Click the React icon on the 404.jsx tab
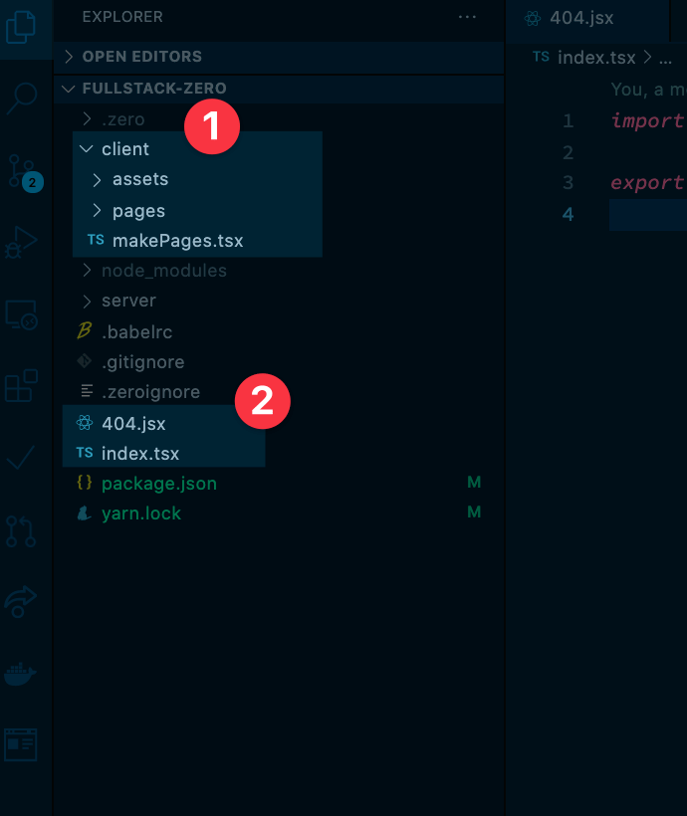The height and width of the screenshot is (816, 687). [x=533, y=17]
